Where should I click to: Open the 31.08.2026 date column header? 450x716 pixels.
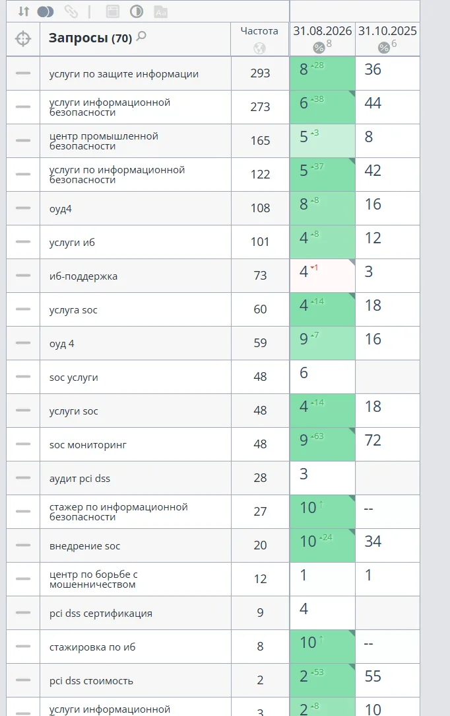coord(323,31)
